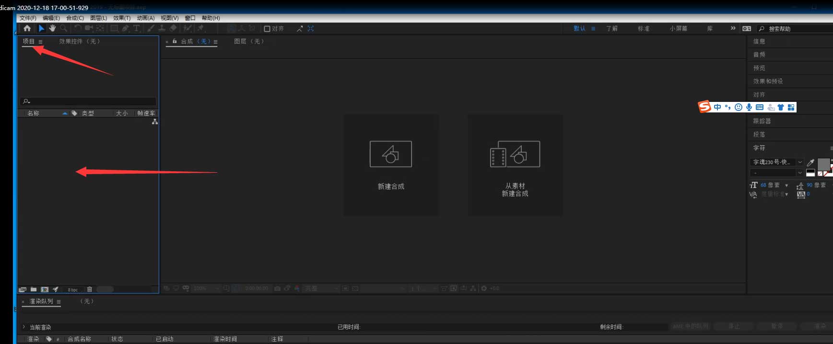Select the Clone Stamp tool

pos(162,29)
